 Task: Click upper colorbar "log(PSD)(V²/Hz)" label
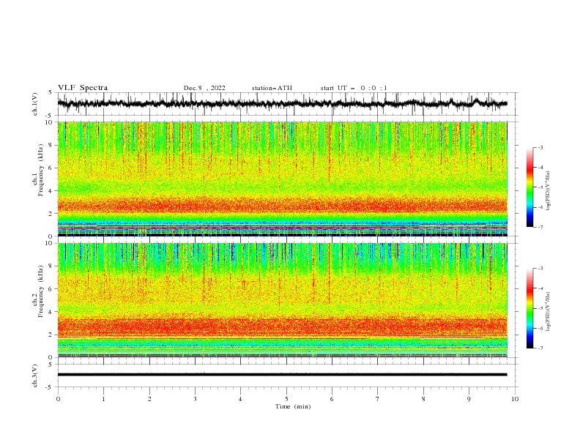549,191
